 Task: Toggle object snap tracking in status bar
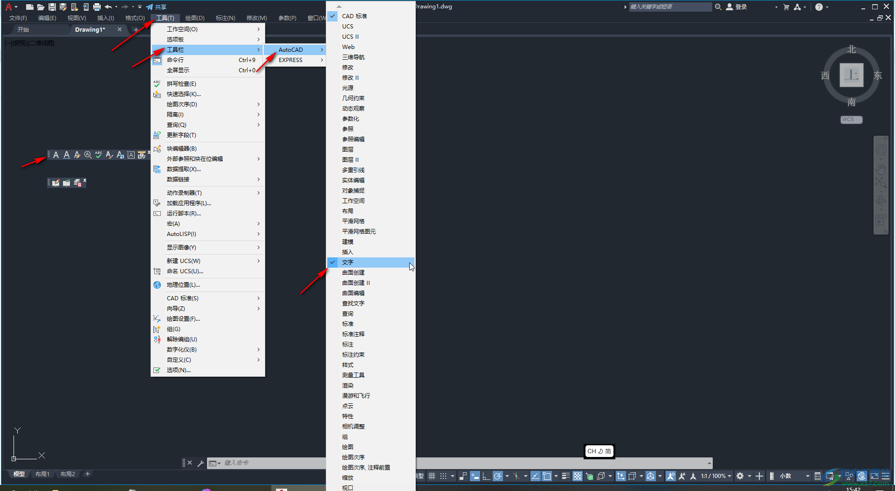(x=536, y=476)
